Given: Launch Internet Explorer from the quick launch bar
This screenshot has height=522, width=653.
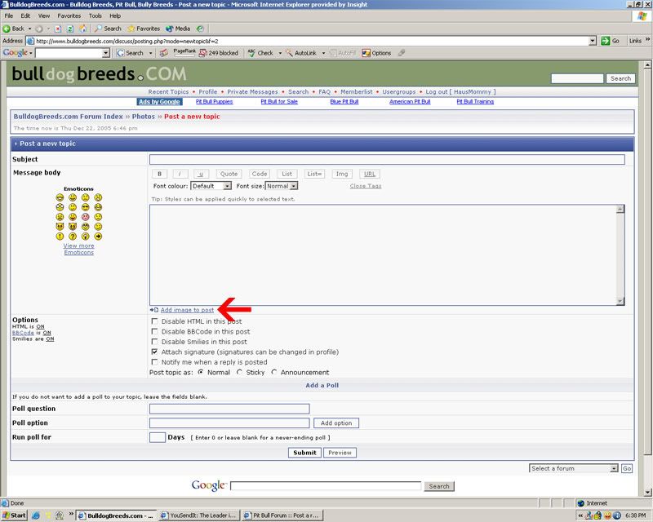Looking at the screenshot, I should pyautogui.click(x=36, y=515).
